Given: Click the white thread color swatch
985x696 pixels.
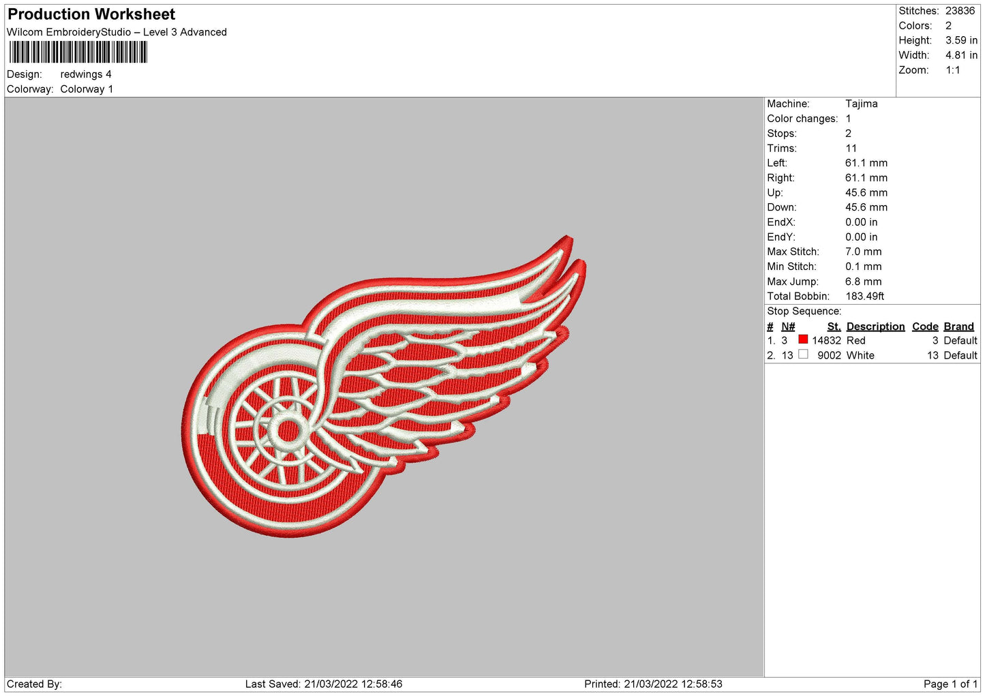Looking at the screenshot, I should point(803,354).
